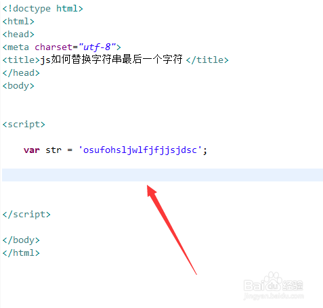Click the opening head tag
The height and width of the screenshot is (308, 323).
(x=18, y=35)
